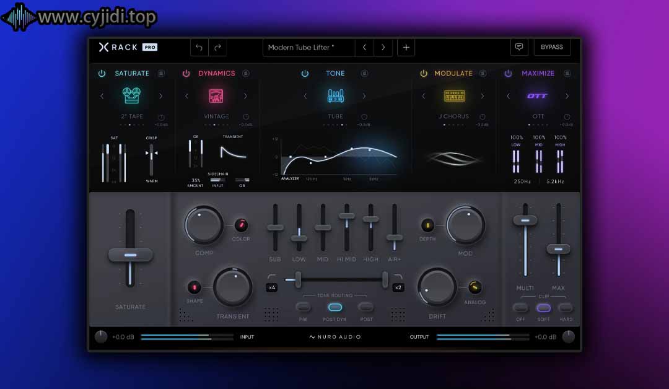This screenshot has height=389, width=669.
Task: Set clip mode to OFF
Action: coord(520,307)
